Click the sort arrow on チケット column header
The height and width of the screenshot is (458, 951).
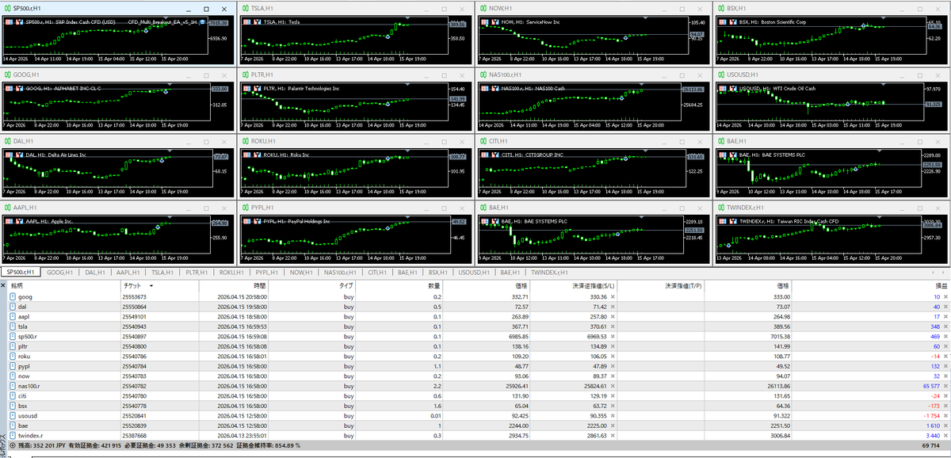click(151, 284)
